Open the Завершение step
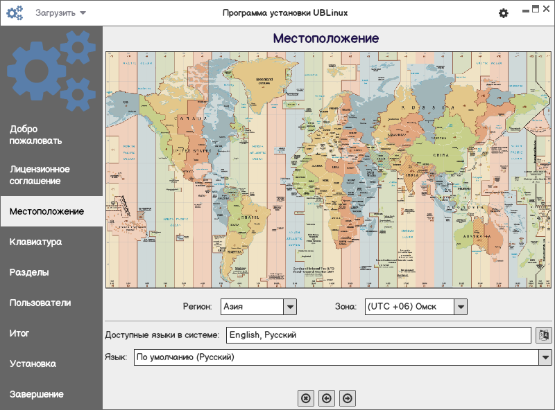 tap(51, 394)
